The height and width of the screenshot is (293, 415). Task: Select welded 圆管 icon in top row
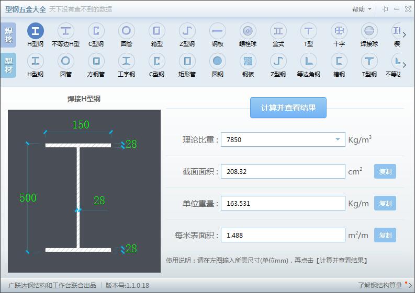tap(126, 31)
